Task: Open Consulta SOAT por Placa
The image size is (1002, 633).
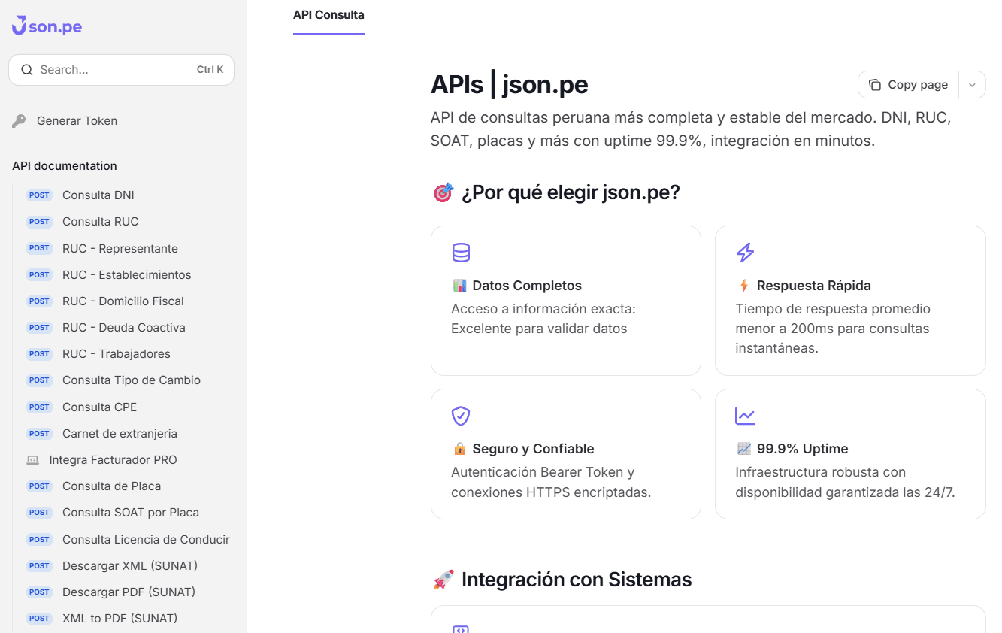Action: coord(130,512)
